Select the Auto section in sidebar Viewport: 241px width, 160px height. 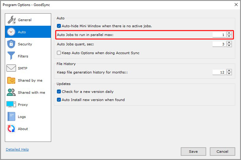[x=22, y=32]
